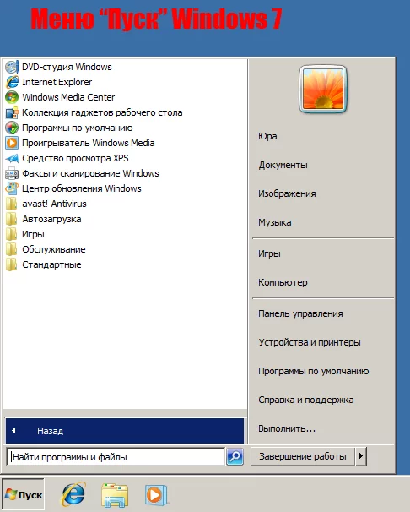Click the Игры folder icon in program list
410x512 pixels.
pyautogui.click(x=12, y=234)
